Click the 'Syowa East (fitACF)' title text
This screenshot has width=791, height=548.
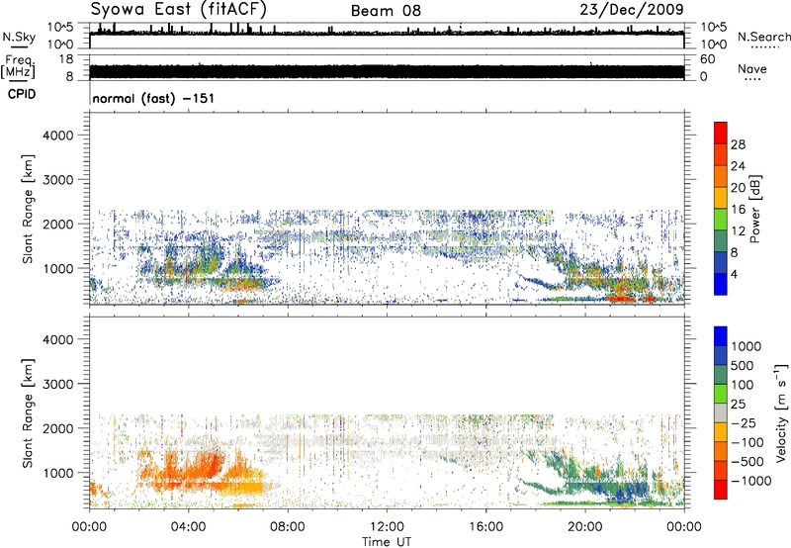pos(178,10)
